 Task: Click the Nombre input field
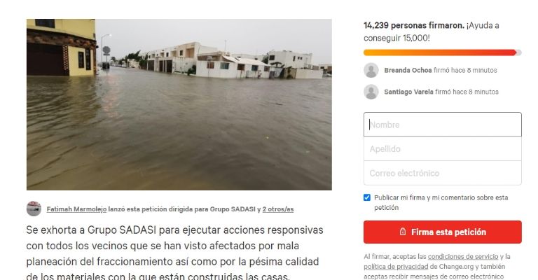click(x=443, y=125)
